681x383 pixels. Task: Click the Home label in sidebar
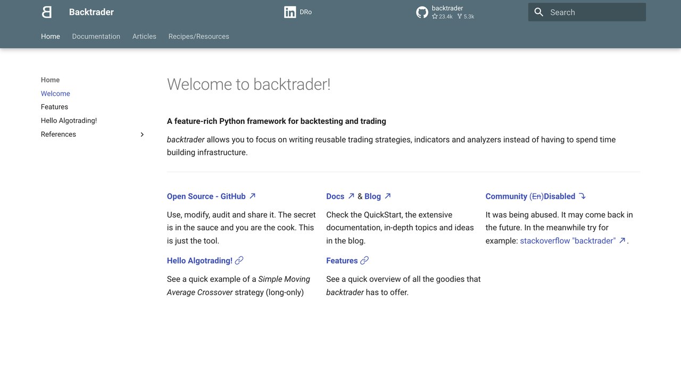(x=50, y=80)
